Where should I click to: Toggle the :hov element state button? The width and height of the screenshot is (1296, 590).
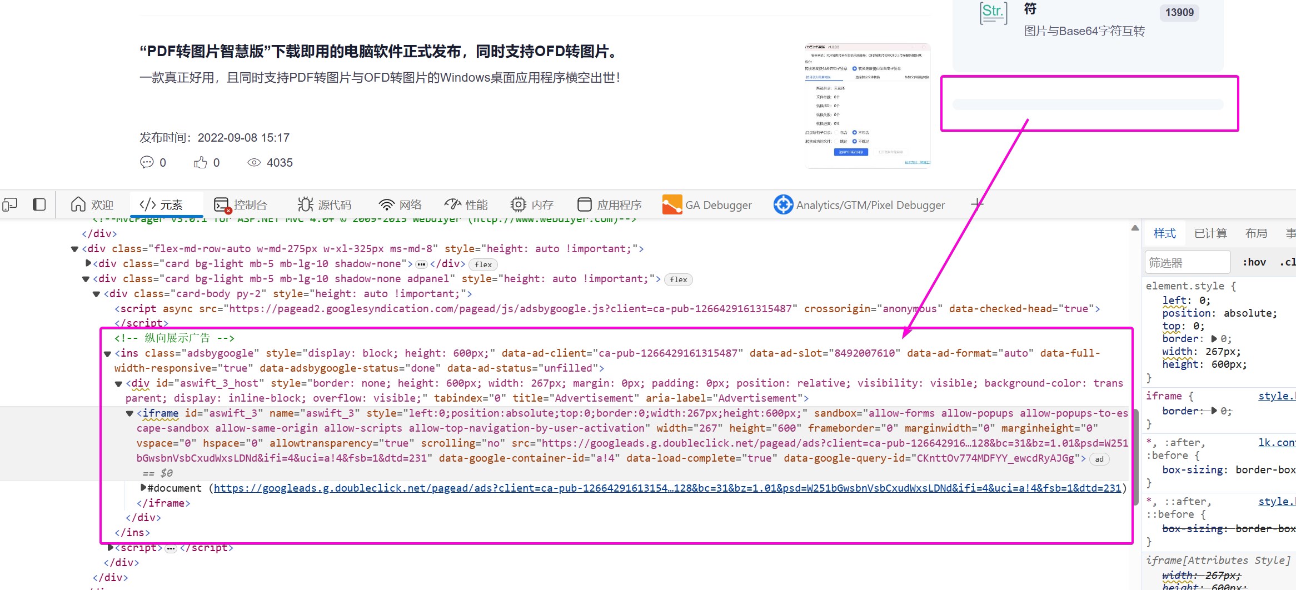(x=1254, y=262)
